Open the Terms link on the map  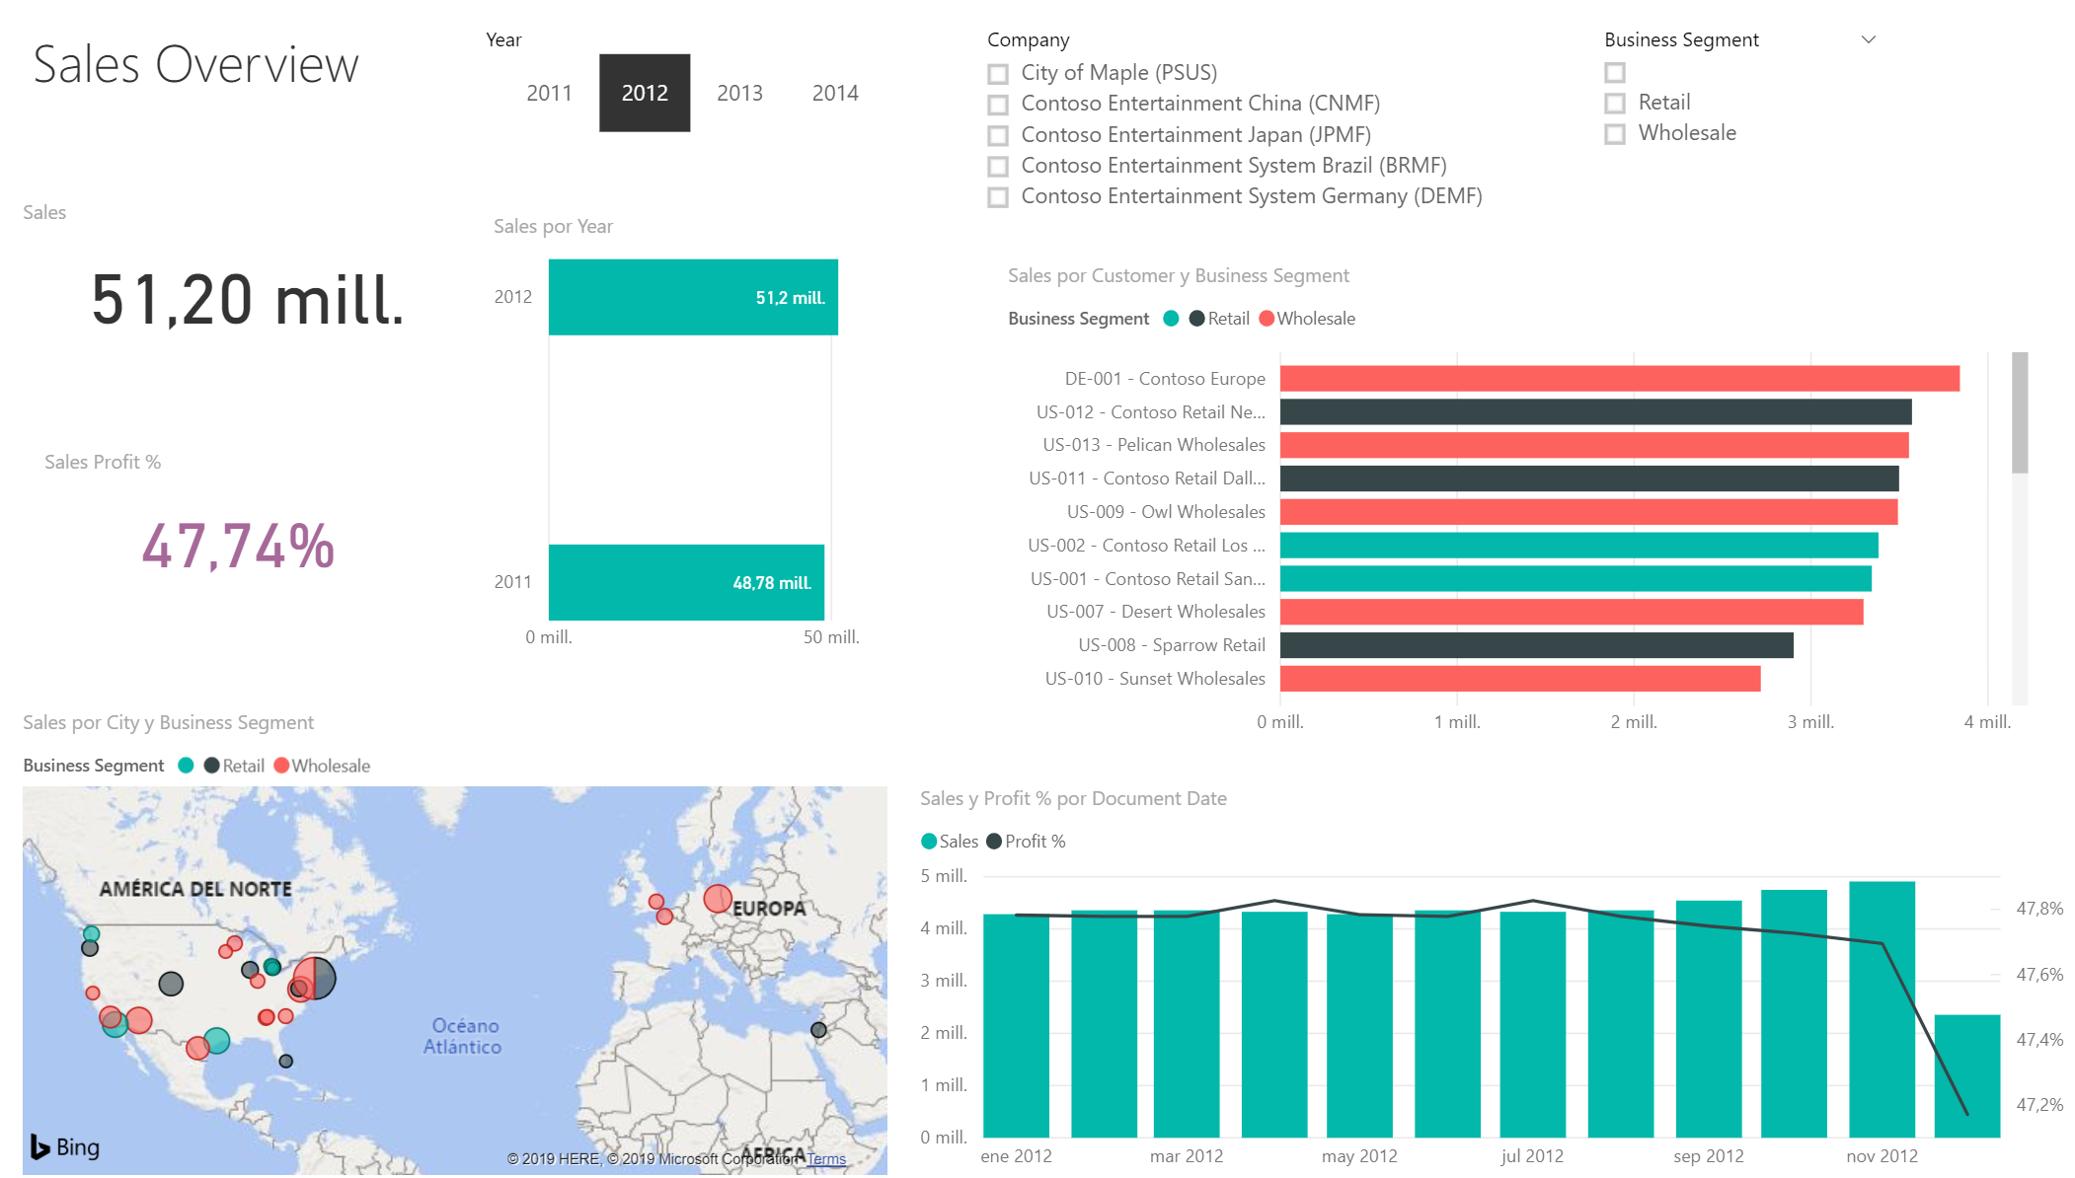click(x=826, y=1159)
